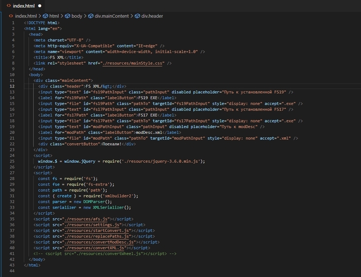Click the unsaved dot on index.html tab
361x277 pixels.
click(40, 5)
